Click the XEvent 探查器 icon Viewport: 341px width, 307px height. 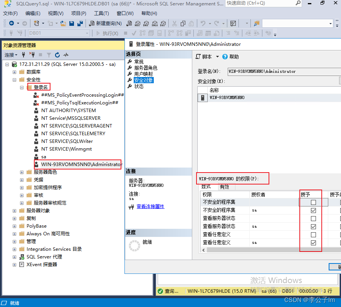22,265
